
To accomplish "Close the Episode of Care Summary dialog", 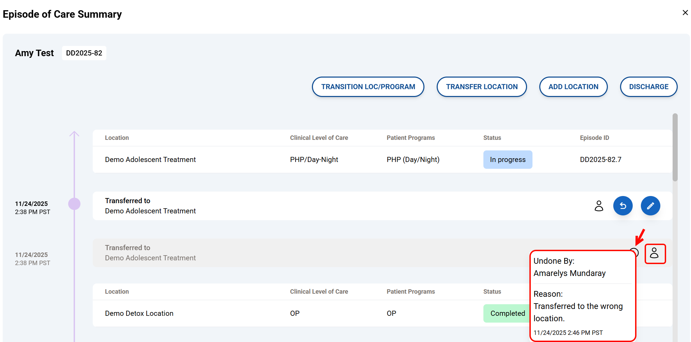I will (685, 13).
